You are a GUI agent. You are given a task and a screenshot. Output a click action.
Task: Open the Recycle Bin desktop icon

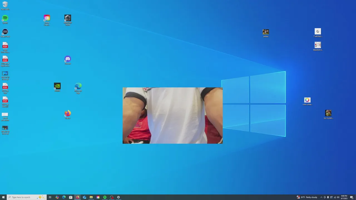(5, 6)
